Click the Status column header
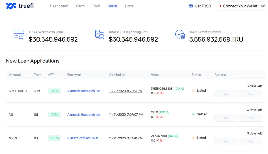The height and width of the screenshot is (154, 268). coord(196,75)
